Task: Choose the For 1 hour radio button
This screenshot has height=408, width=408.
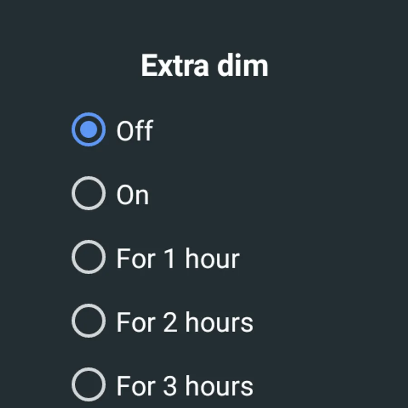Action: pos(88,257)
